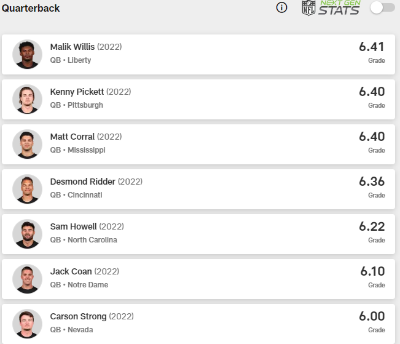Click Carson Strong's headshot photo
The image size is (400, 344).
tap(27, 323)
